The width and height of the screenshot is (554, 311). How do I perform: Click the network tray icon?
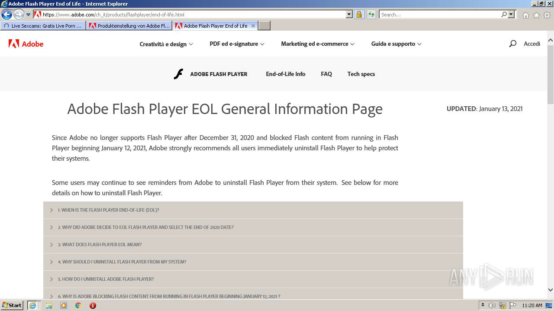502,305
